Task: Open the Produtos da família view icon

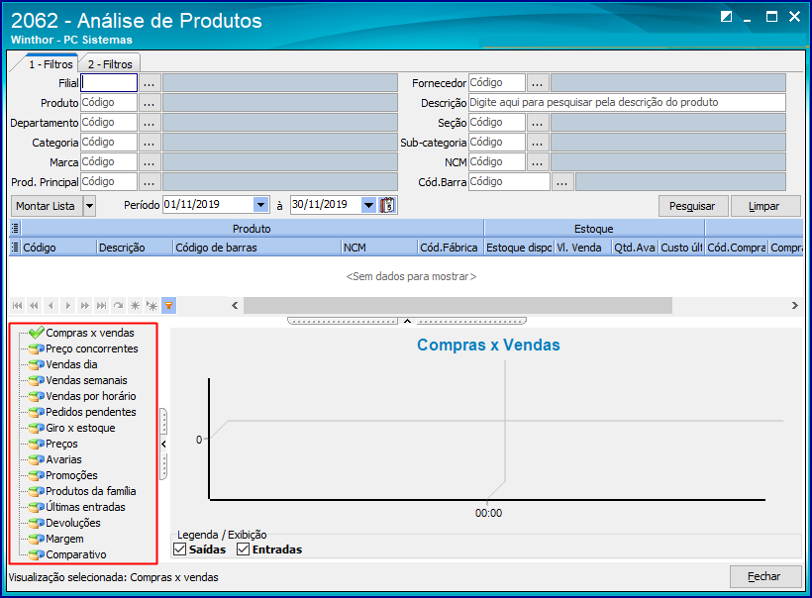Action: (37, 491)
